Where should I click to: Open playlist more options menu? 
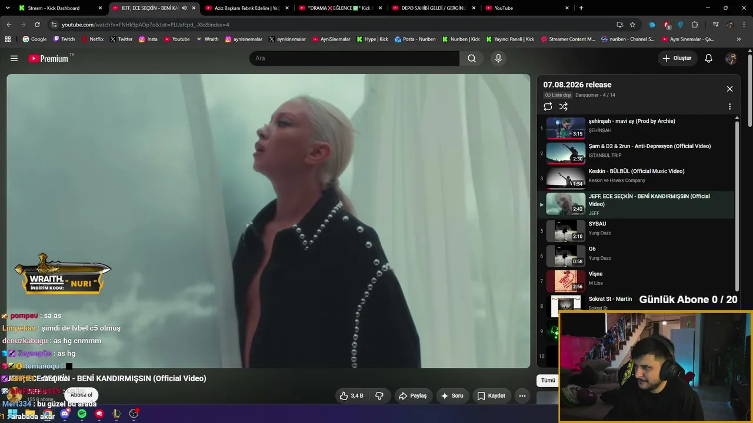tap(729, 106)
